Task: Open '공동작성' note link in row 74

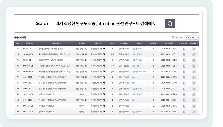Action: (x=136, y=66)
